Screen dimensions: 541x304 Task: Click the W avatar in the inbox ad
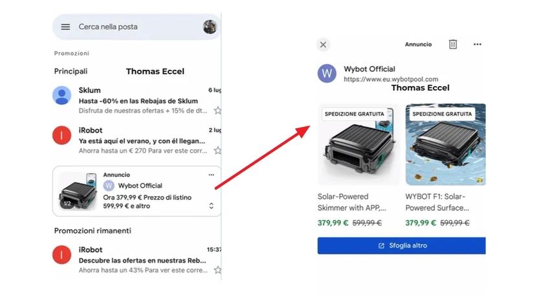(109, 186)
